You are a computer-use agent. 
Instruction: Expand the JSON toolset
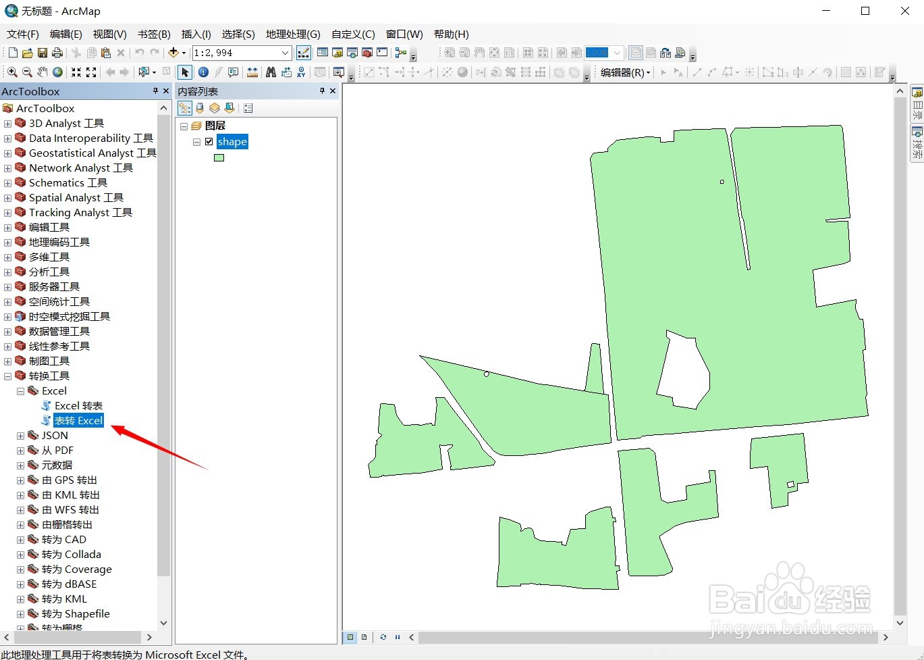[x=21, y=436]
